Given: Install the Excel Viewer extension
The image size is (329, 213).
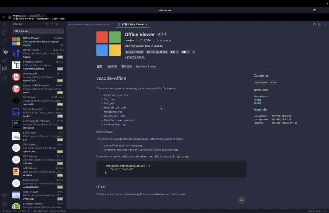Looking at the screenshot, I should tap(60, 199).
